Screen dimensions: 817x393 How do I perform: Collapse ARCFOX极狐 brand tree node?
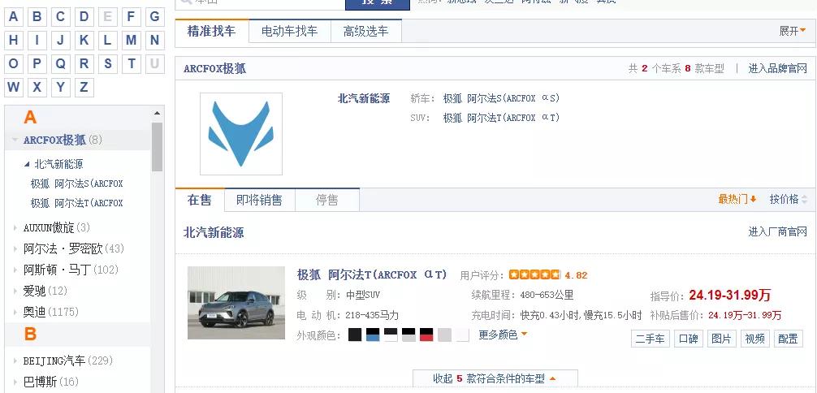click(15, 140)
